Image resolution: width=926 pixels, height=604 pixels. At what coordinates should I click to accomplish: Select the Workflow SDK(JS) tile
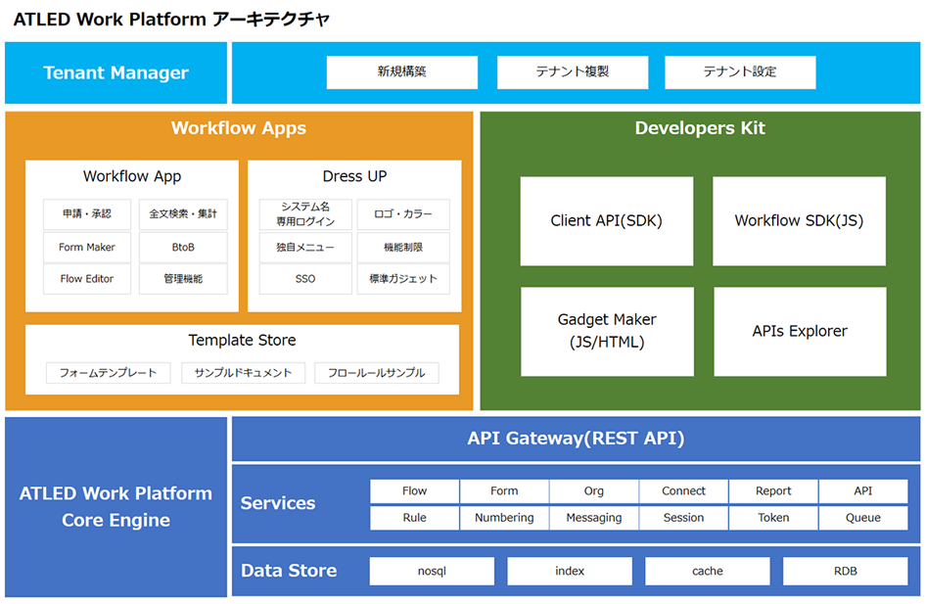[x=799, y=221]
